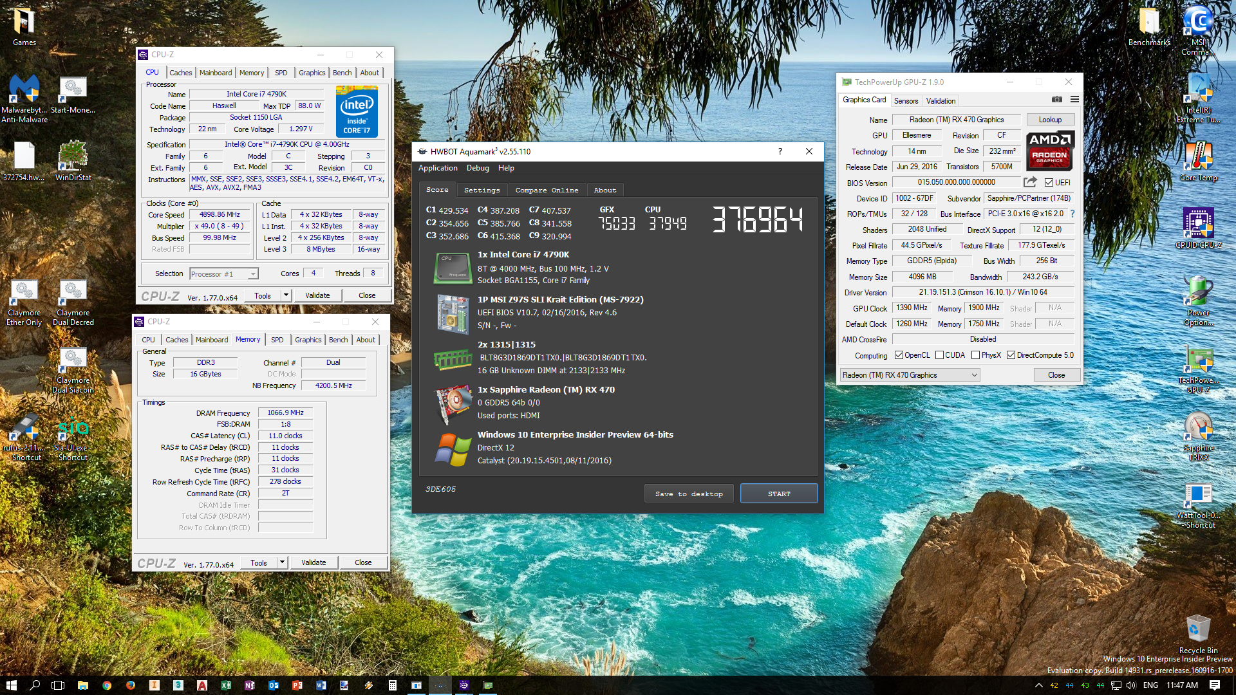1236x695 pixels.
Task: Open Sia-UI.exe shortcut on desktop
Action: [73, 439]
